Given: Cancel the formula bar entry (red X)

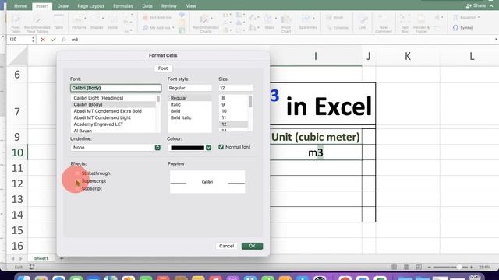Looking at the screenshot, I should [43, 40].
